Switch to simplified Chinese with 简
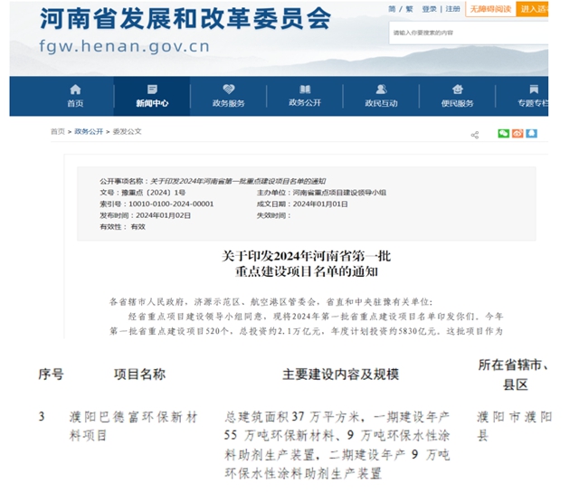Screen dimensions: 579x493 pos(392,9)
